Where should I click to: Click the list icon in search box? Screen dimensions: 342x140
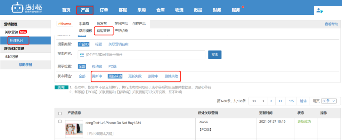pyautogui.click(x=82, y=55)
